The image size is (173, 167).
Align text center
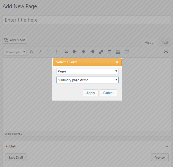[83, 52]
